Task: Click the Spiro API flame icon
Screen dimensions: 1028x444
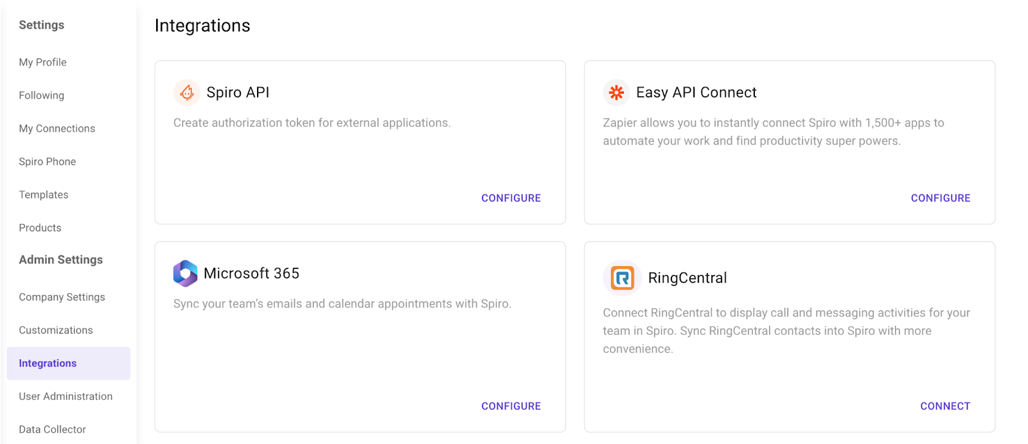Action: 187,92
